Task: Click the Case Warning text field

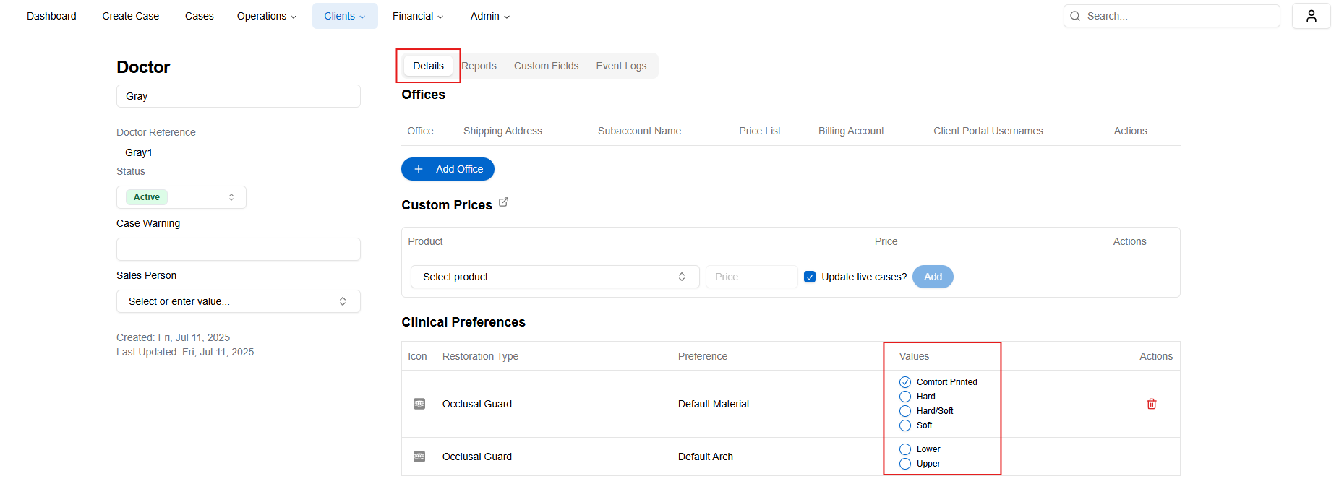Action: [x=238, y=249]
